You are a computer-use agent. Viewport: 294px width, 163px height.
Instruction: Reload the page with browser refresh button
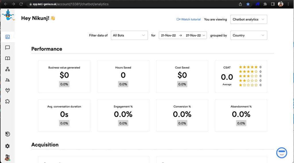coord(21,4)
